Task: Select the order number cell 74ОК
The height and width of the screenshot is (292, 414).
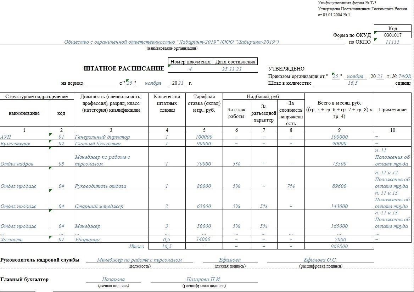Action: coord(405,76)
